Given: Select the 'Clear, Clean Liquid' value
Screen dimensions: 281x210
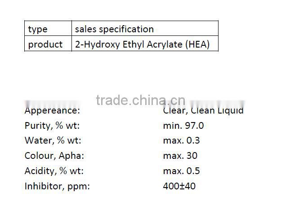Looking at the screenshot, I should (x=203, y=110).
